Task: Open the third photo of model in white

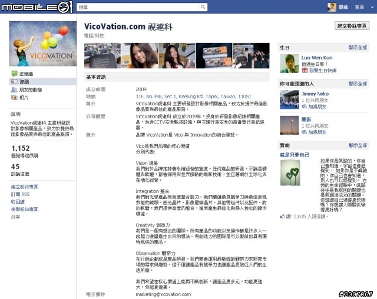Action: click(177, 56)
